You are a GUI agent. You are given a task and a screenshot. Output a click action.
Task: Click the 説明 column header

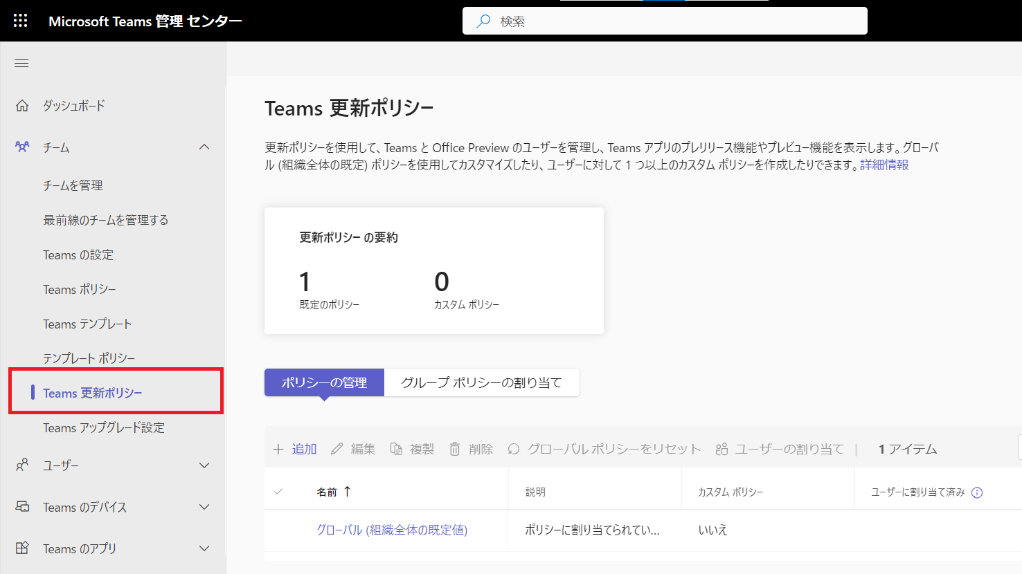click(x=535, y=492)
